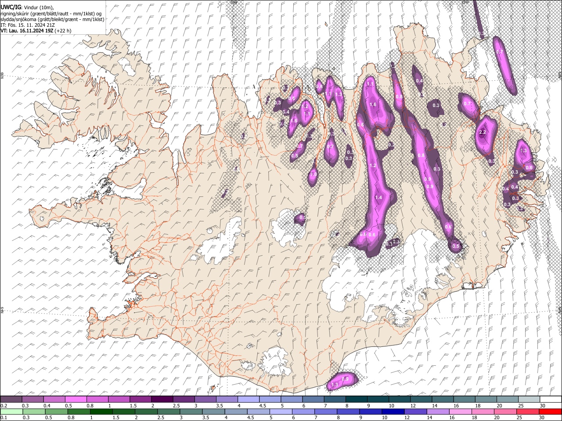562x421 pixels.
Task: Pick the top-row legend swatch starting at 6
Action: (x=313, y=399)
